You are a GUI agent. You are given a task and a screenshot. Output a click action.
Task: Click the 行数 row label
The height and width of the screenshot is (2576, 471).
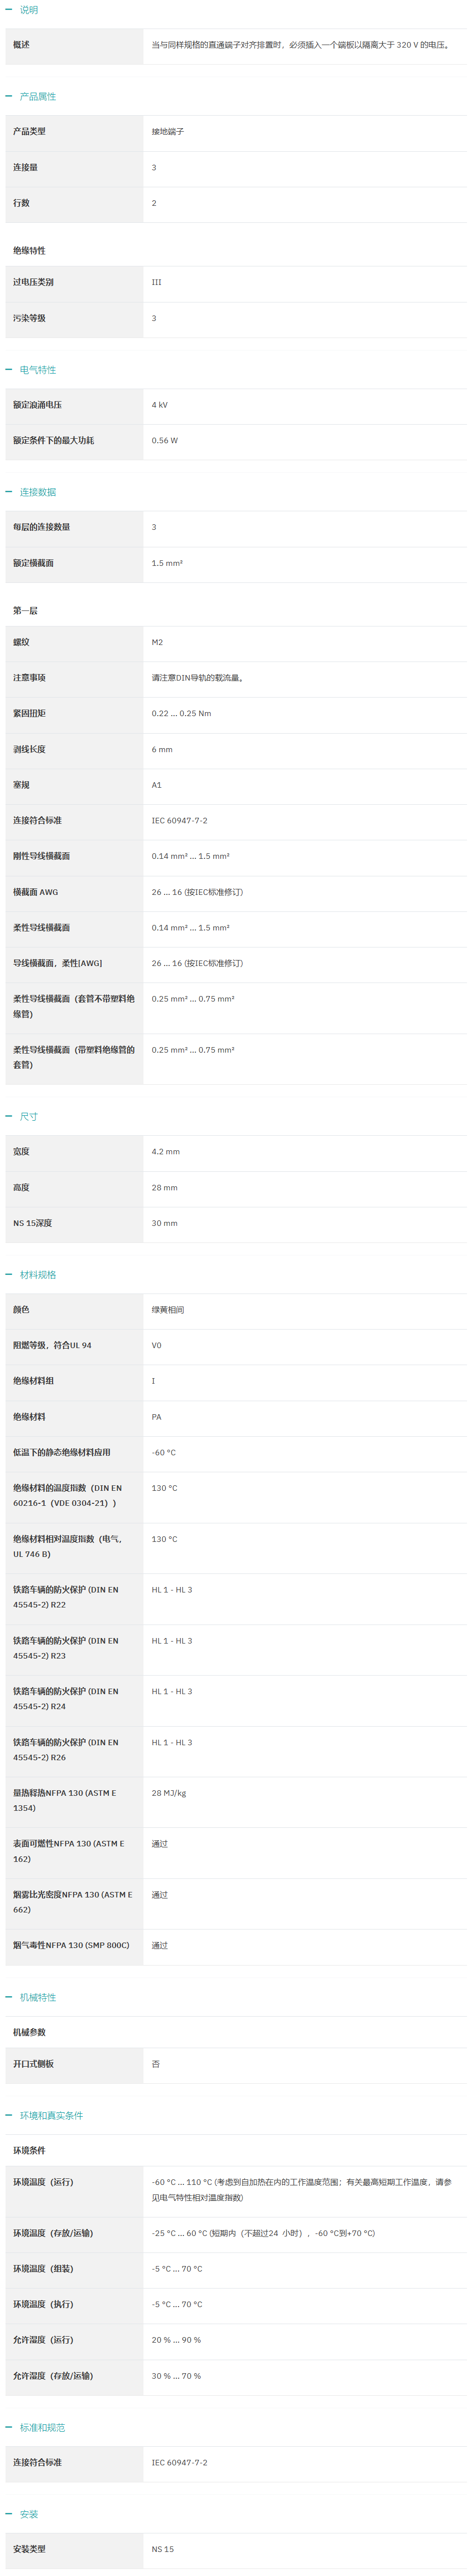(x=22, y=203)
